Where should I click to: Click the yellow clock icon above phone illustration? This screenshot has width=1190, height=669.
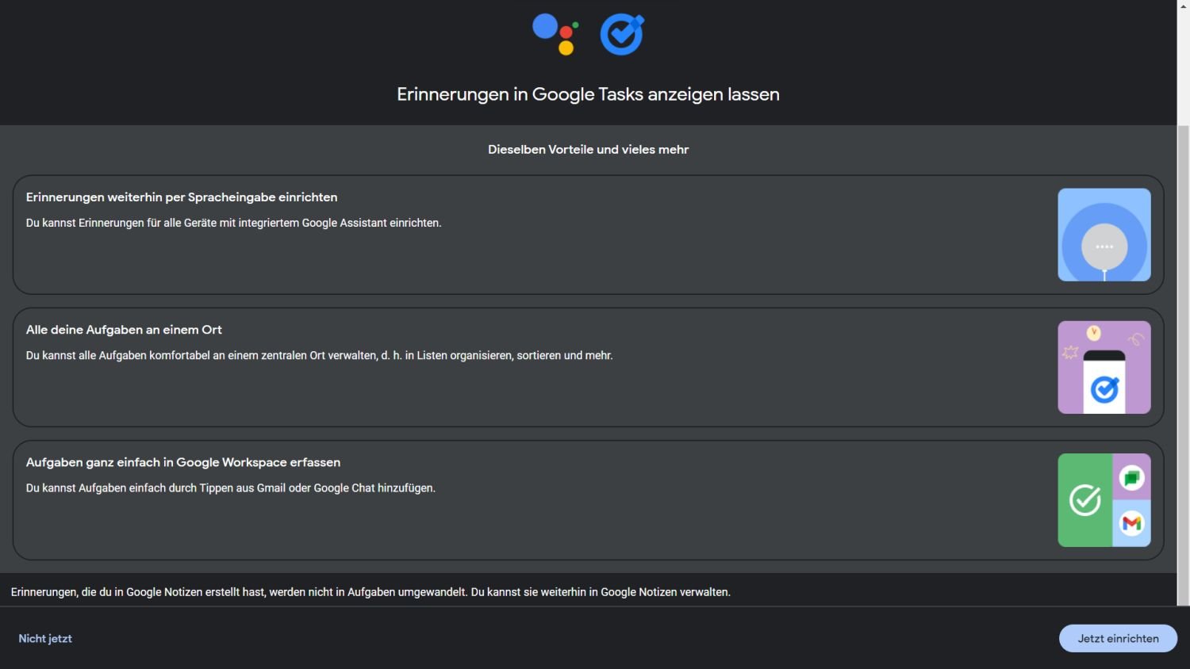[1094, 333]
